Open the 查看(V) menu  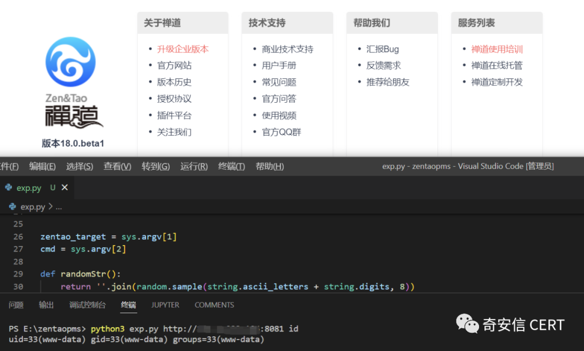coord(117,166)
